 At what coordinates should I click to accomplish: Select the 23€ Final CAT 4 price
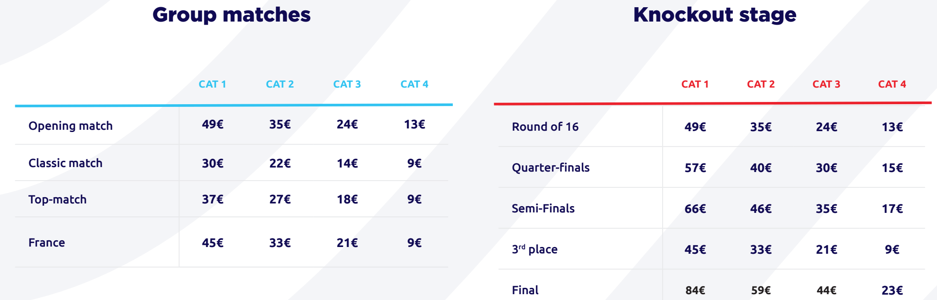(x=892, y=291)
